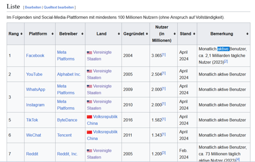Open Volksrepublik China link in TikTok row
Viewport: 255px width, 162px height.
(102, 120)
